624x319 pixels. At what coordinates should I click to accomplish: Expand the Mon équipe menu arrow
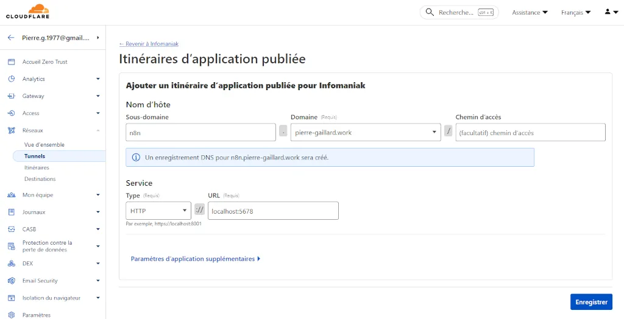click(x=98, y=195)
